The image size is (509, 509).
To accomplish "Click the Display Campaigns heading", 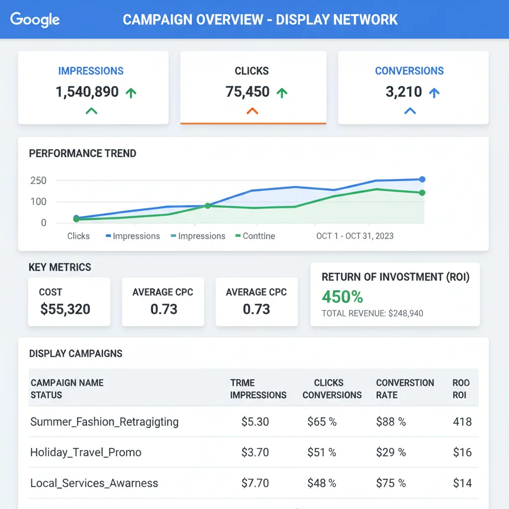I will (76, 353).
